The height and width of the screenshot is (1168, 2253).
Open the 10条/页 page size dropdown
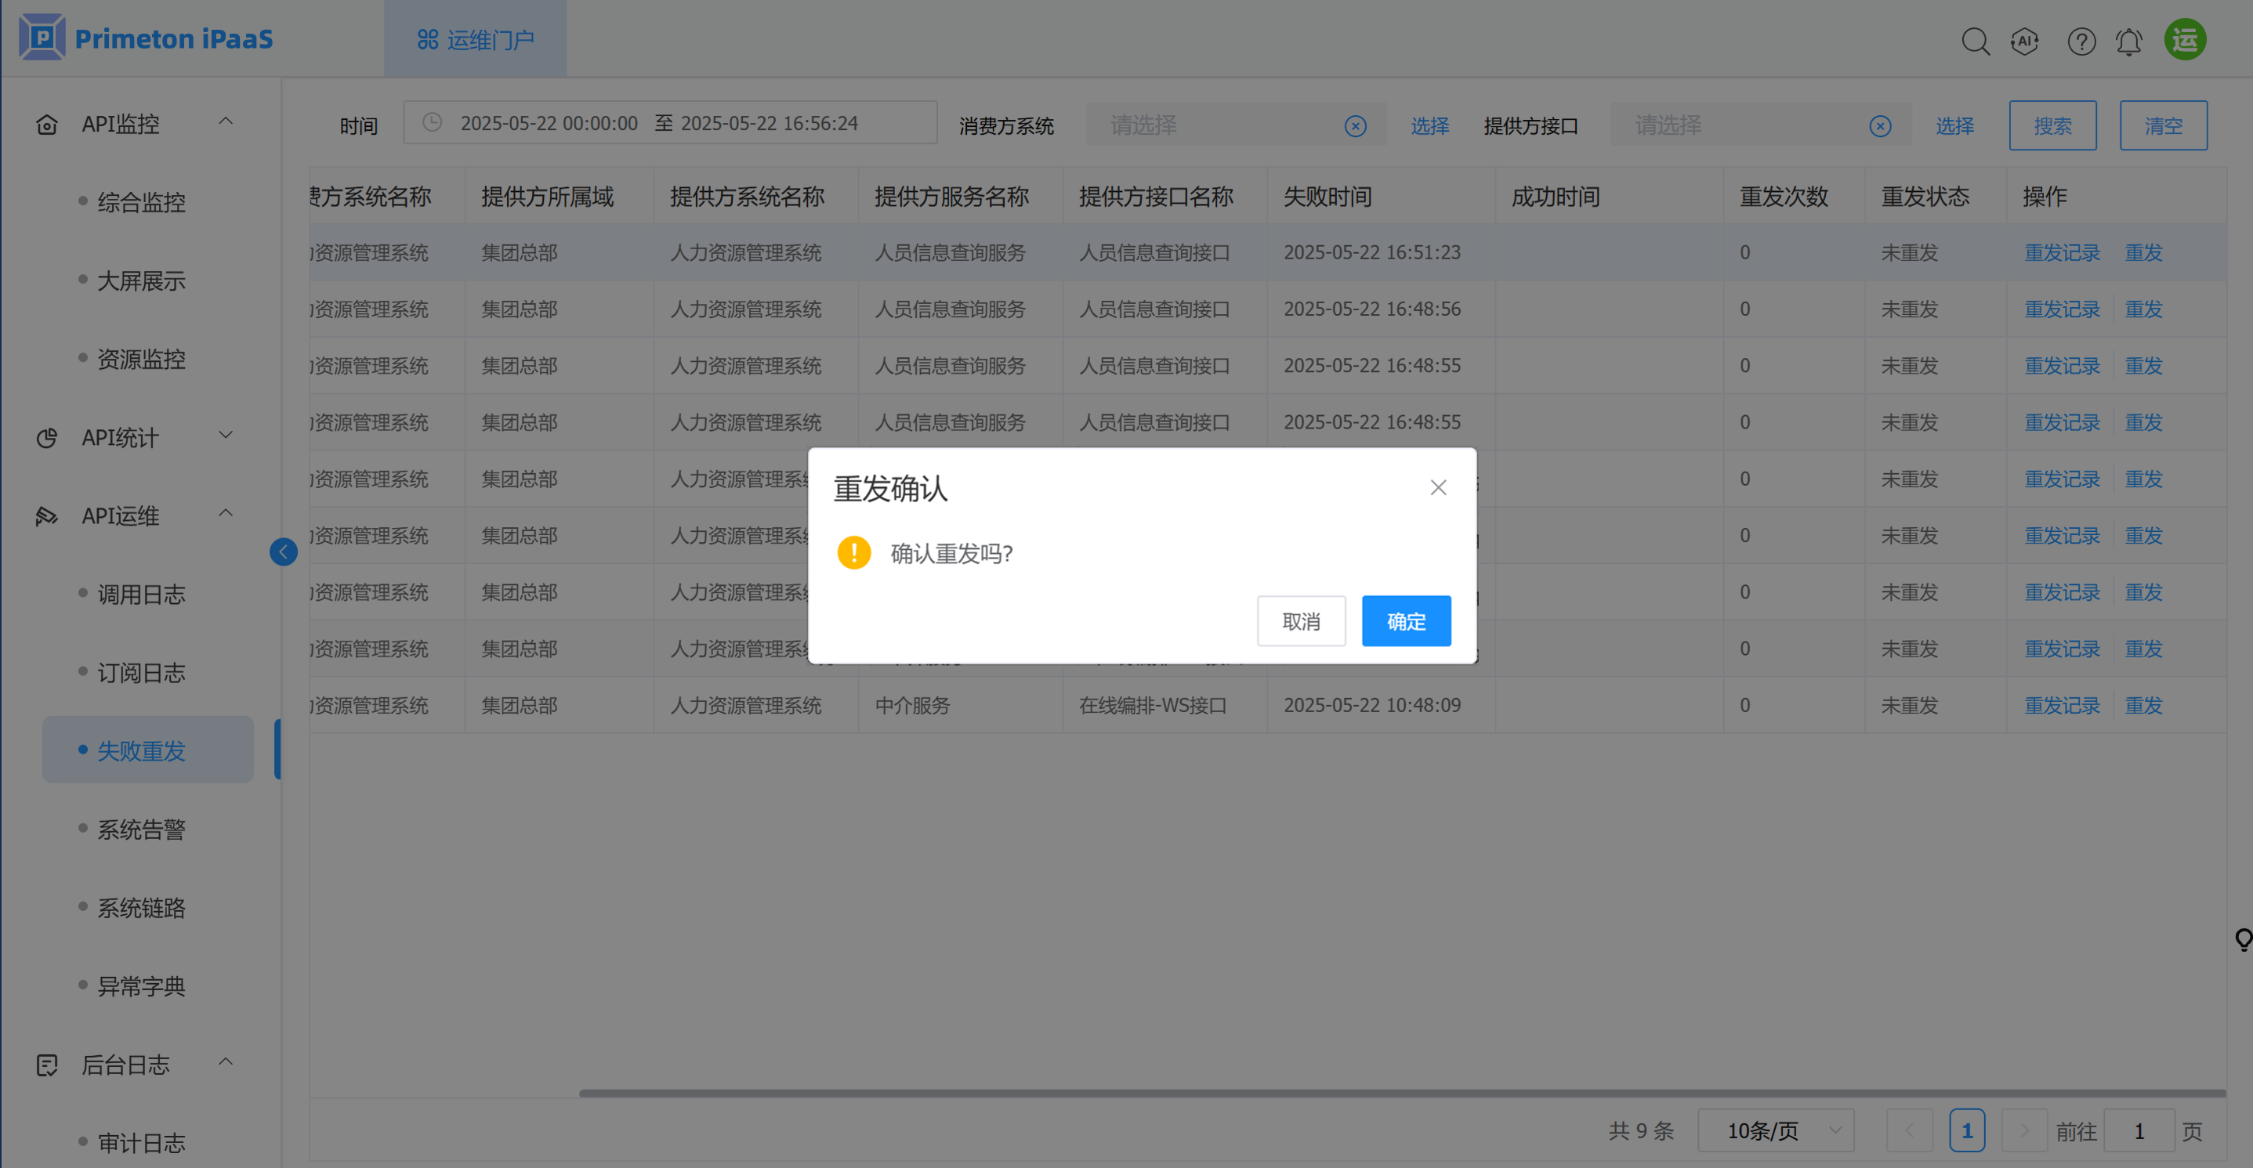click(1776, 1130)
